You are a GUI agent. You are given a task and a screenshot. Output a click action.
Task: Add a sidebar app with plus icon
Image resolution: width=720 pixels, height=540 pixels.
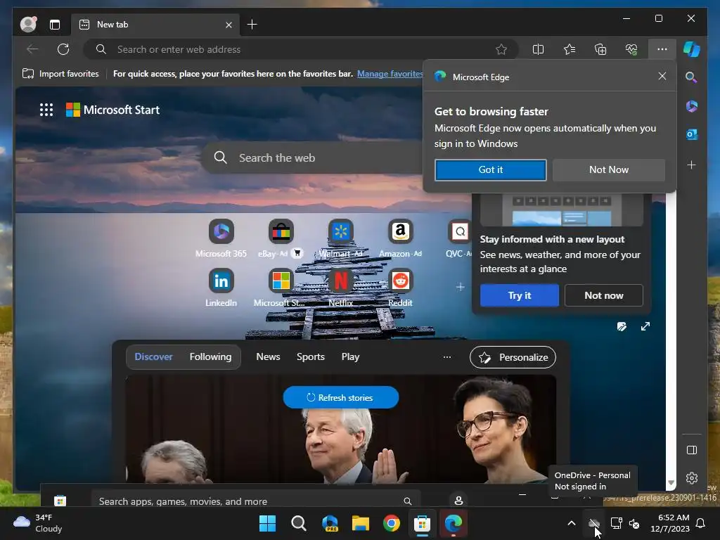[692, 165]
